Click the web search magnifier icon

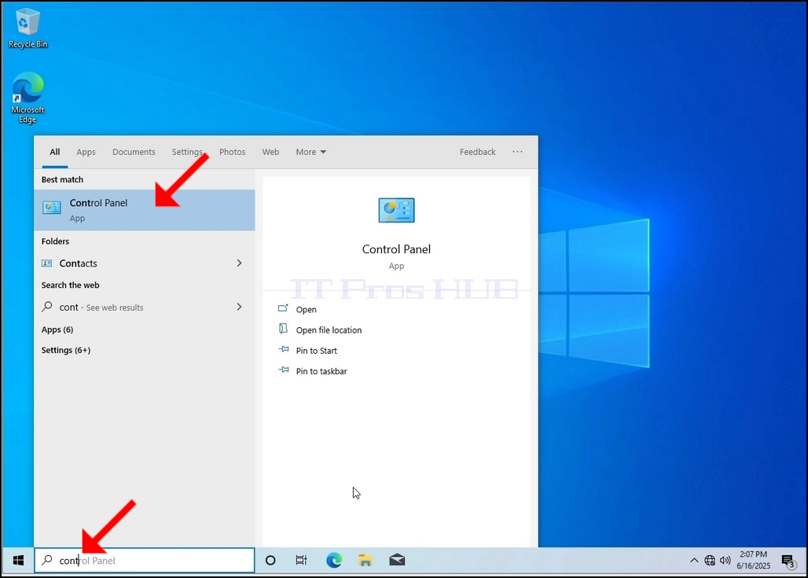(x=47, y=306)
